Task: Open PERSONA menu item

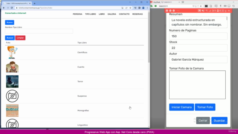Action: point(77,14)
